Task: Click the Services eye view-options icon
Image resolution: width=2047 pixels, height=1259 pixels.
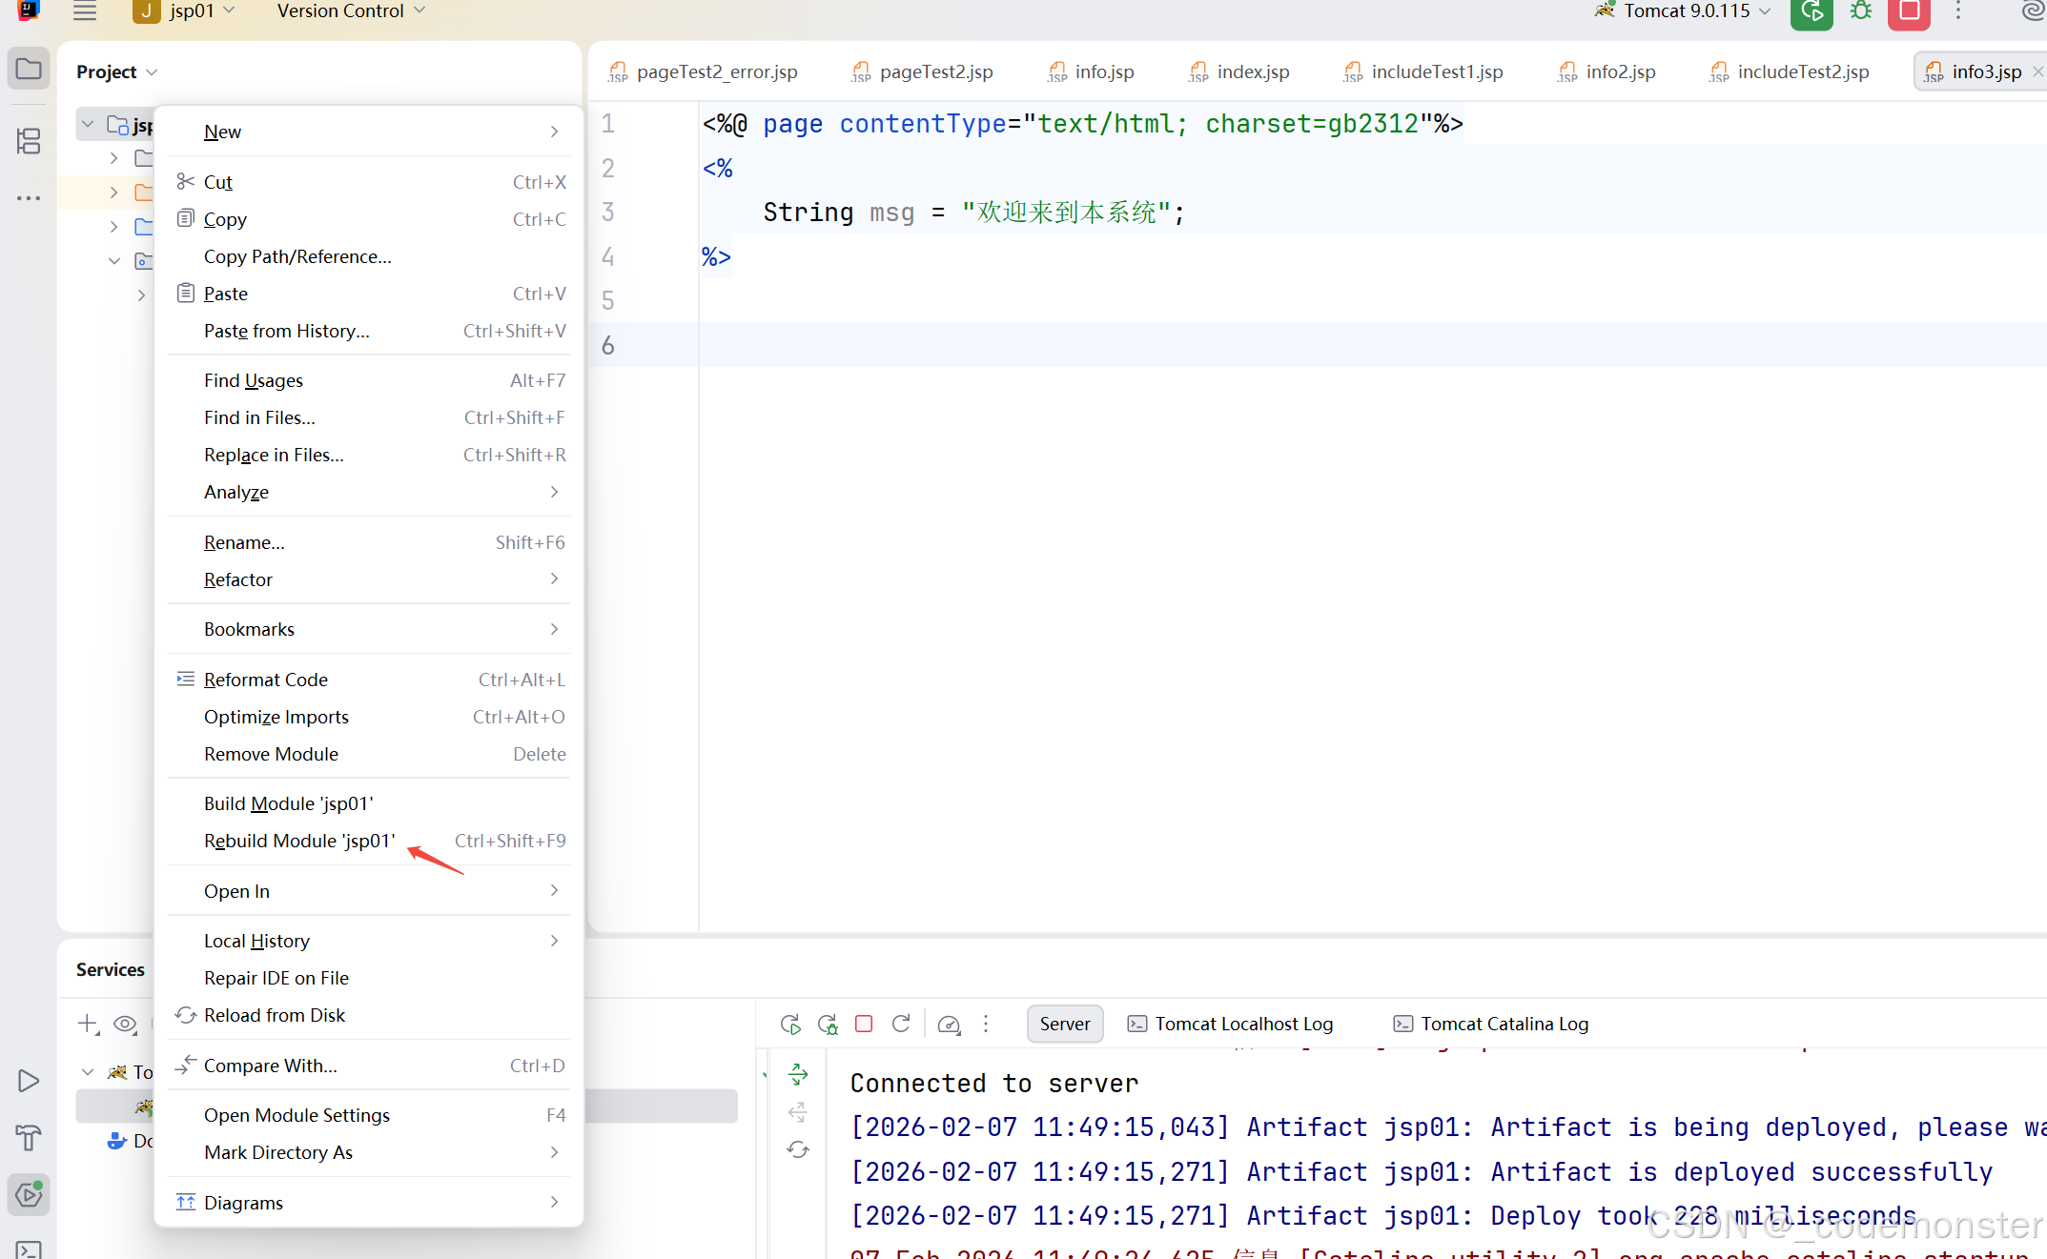Action: pyautogui.click(x=125, y=1024)
